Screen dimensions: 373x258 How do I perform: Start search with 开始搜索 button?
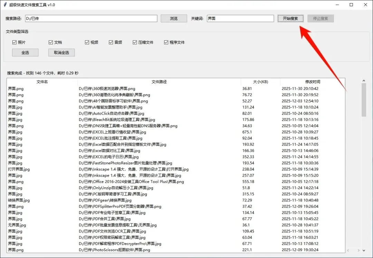290,19
